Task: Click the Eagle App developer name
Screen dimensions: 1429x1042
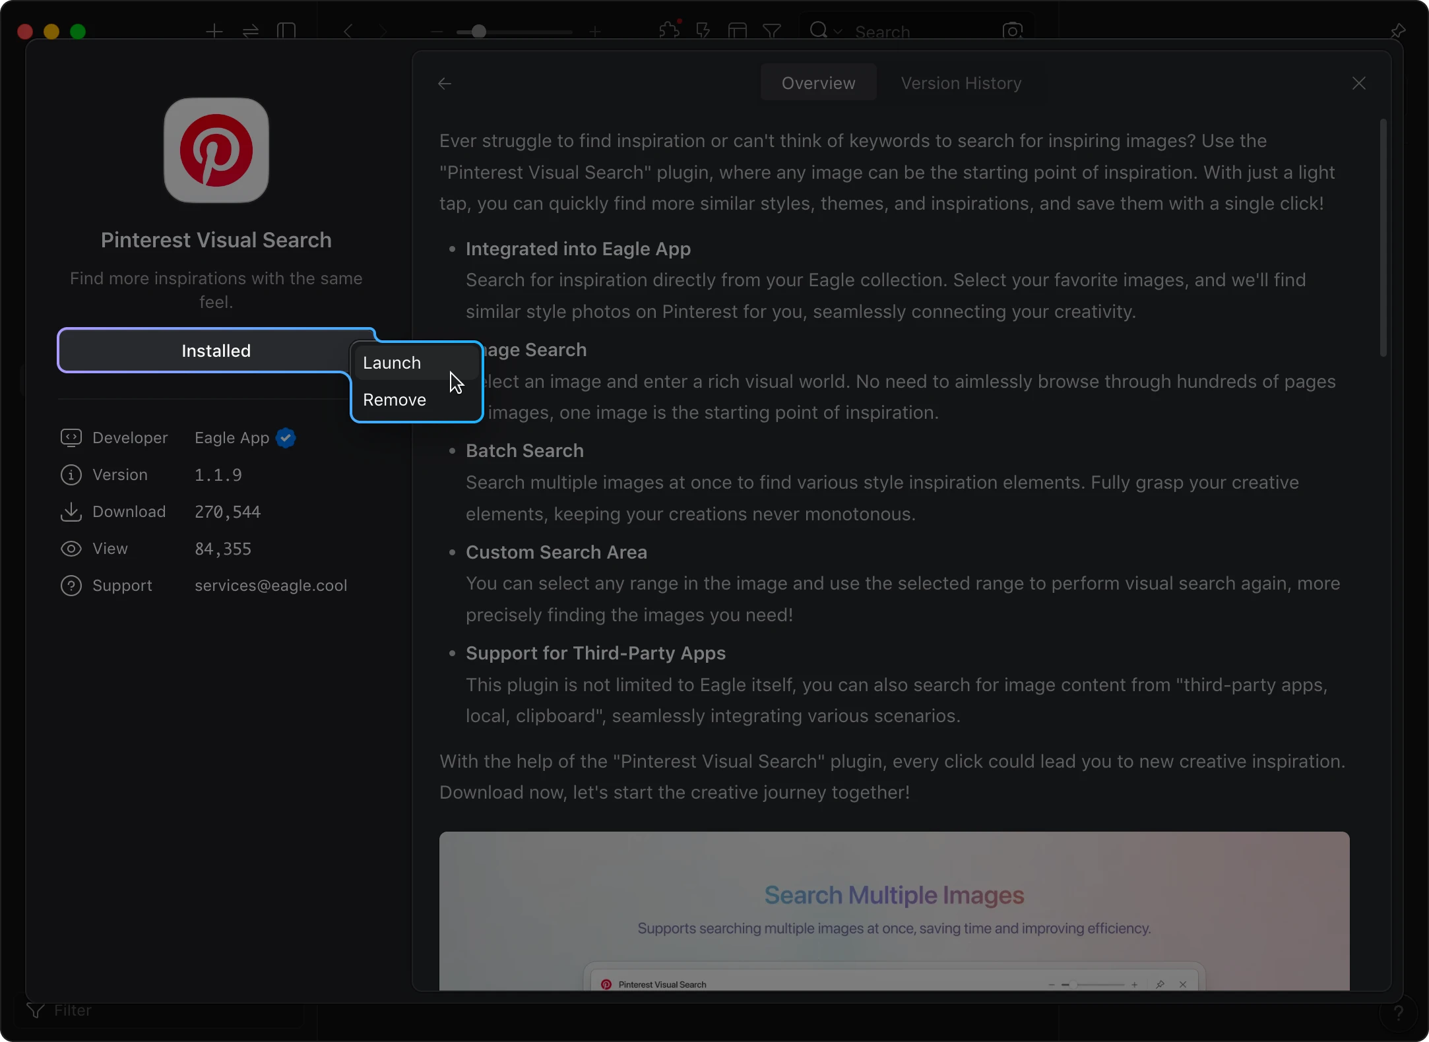Action: (232, 438)
